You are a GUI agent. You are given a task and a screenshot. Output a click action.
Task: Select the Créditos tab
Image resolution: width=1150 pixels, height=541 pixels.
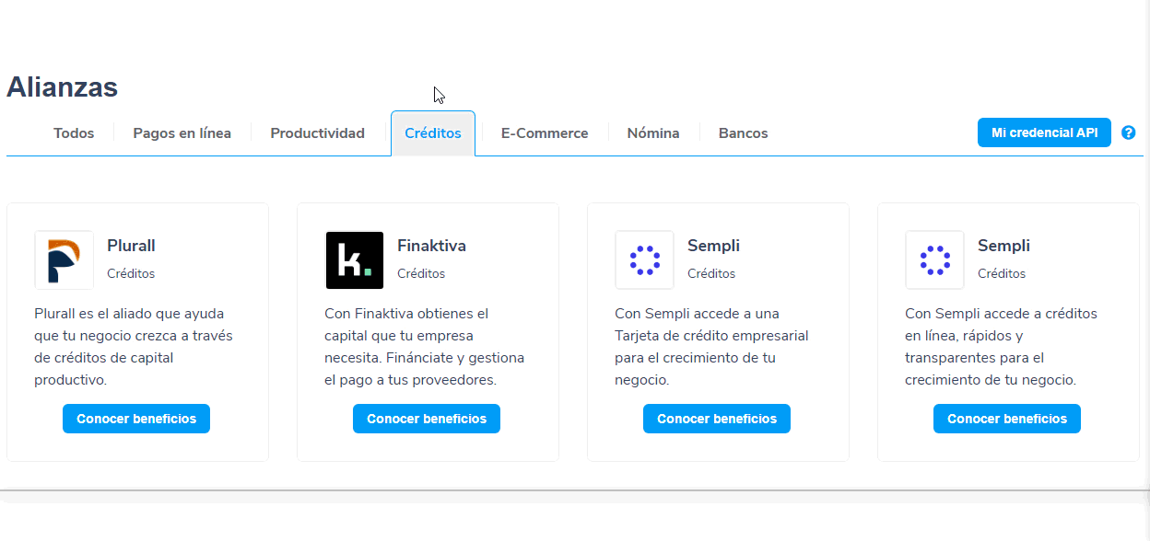[x=433, y=133]
